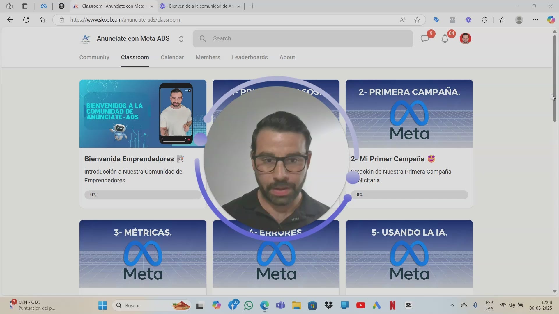Open WhatsApp from the taskbar
The height and width of the screenshot is (314, 559).
pos(249,306)
